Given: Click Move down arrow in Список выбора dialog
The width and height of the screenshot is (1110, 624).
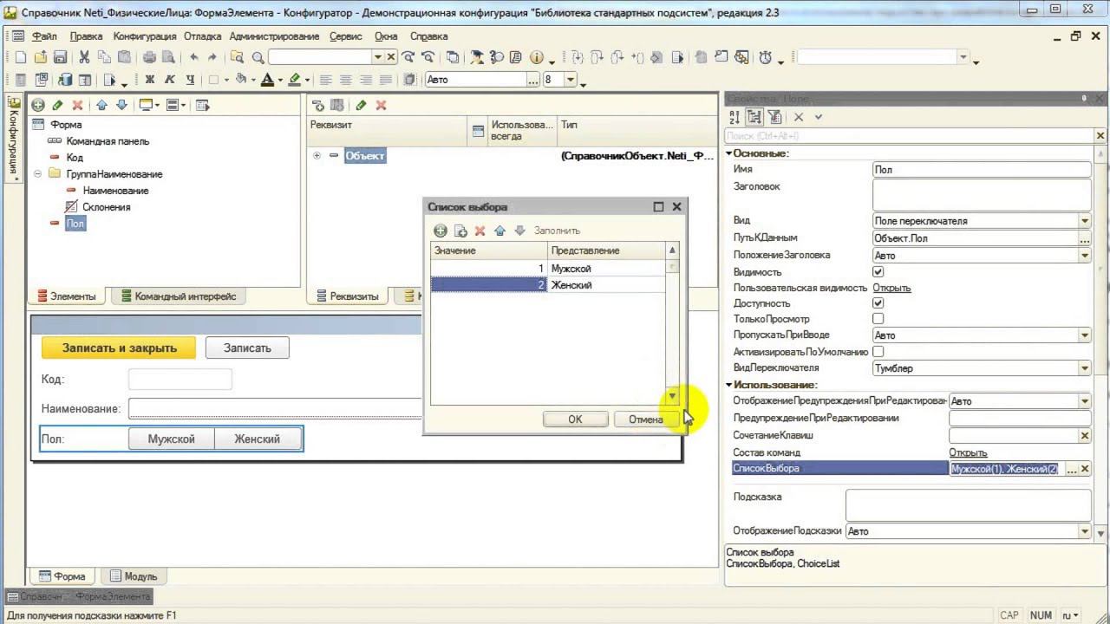Looking at the screenshot, I should click(519, 231).
